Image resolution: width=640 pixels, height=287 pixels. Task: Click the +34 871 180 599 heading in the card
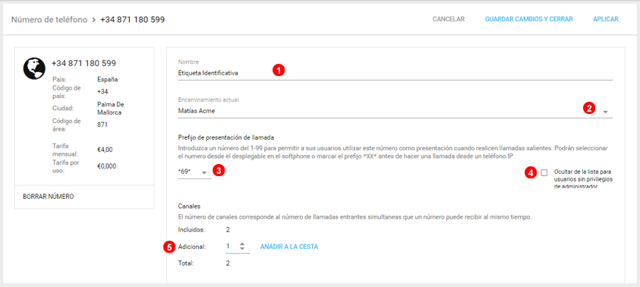pos(84,63)
